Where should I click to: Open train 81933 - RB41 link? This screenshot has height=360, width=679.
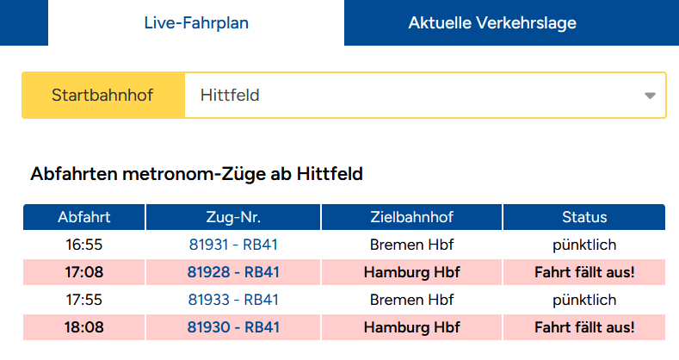[233, 300]
